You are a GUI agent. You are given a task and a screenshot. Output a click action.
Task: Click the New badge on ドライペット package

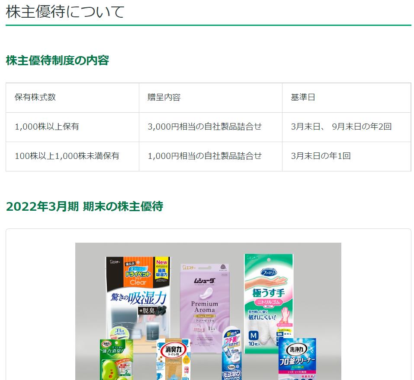[x=161, y=263]
